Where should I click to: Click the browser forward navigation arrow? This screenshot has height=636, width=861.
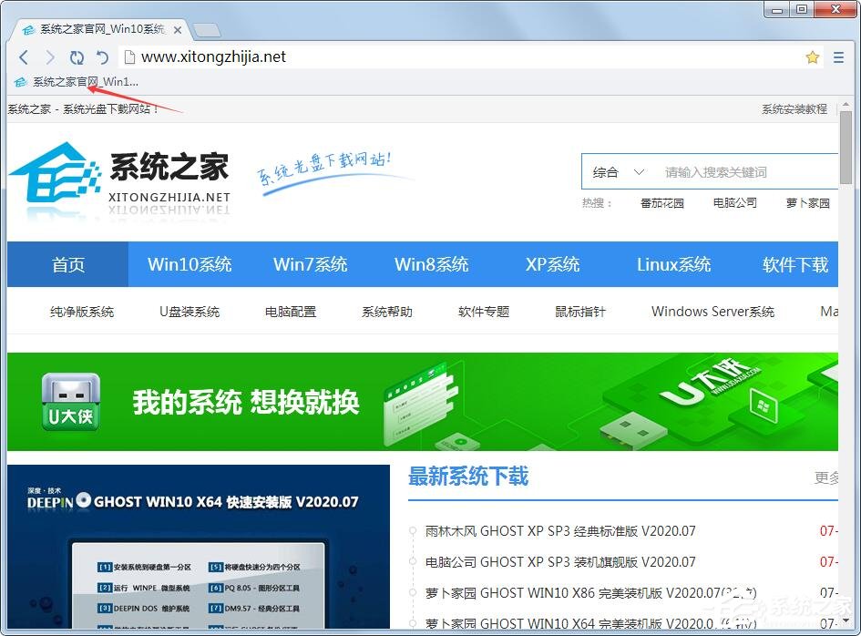(50, 56)
